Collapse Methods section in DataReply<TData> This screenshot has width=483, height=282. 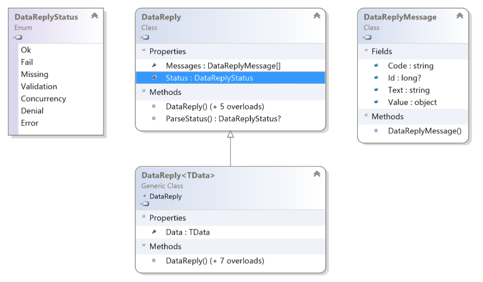[x=144, y=245]
